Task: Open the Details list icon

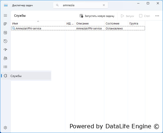Action: pos(5,67)
